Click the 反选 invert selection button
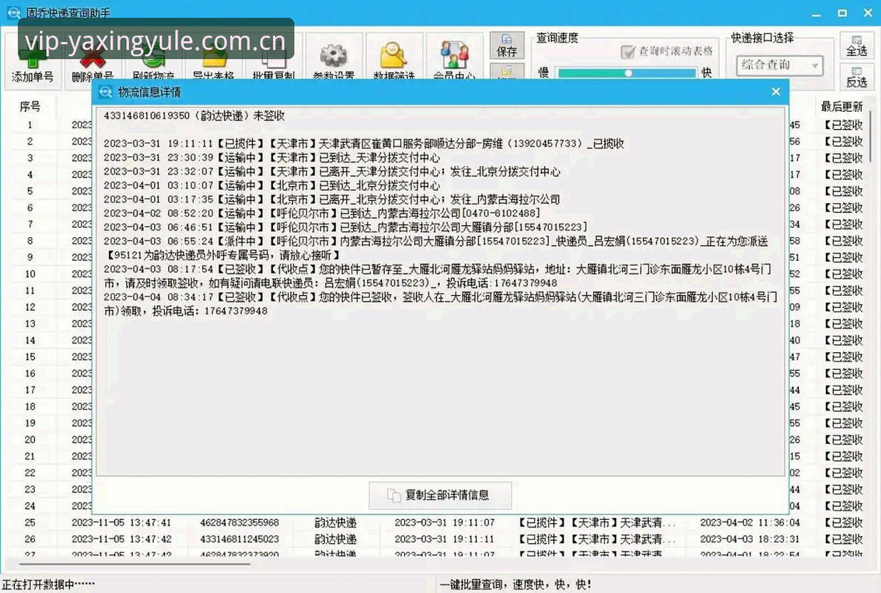Viewport: 881px width, 593px height. tap(857, 76)
